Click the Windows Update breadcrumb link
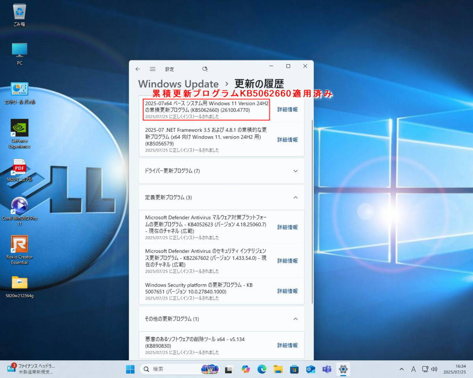Screen dimensions: 473x378 (178, 84)
